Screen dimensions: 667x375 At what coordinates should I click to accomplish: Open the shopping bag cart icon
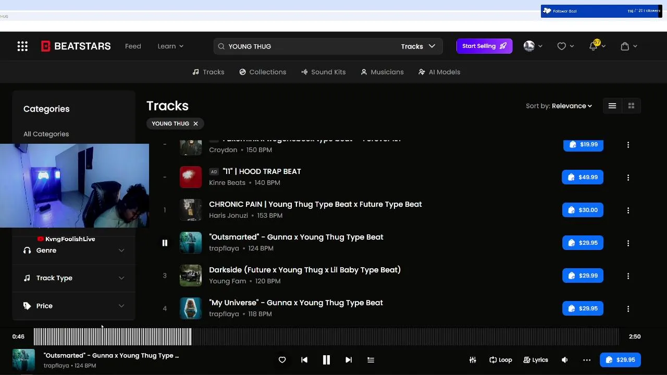625,46
